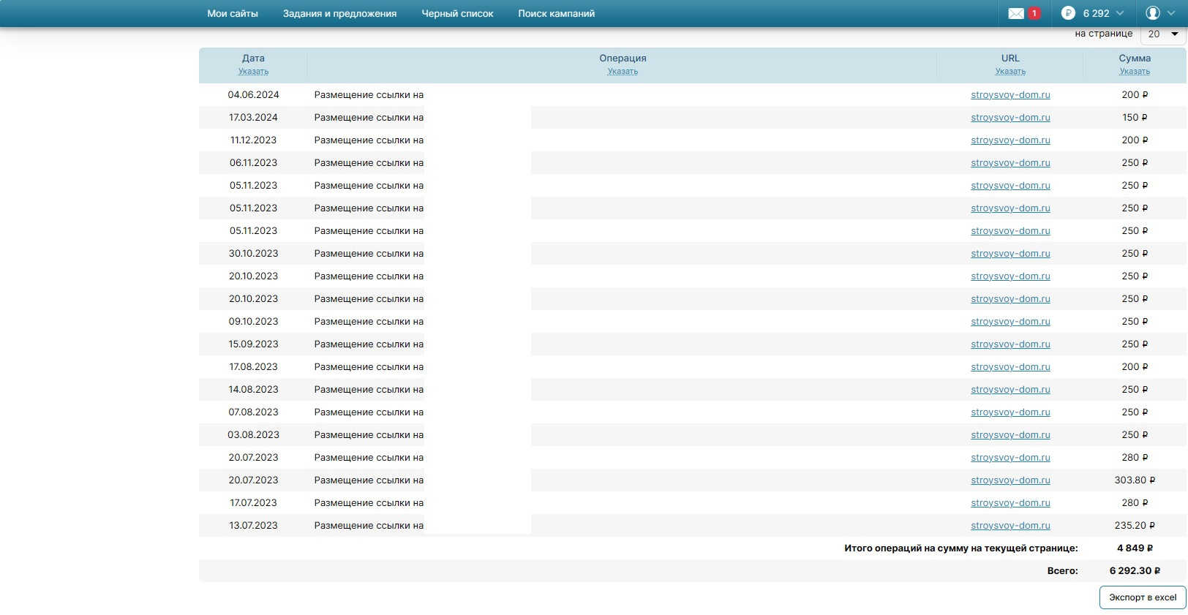Click the Всего: label
Viewport: 1188px width, 615px height.
tap(1062, 571)
